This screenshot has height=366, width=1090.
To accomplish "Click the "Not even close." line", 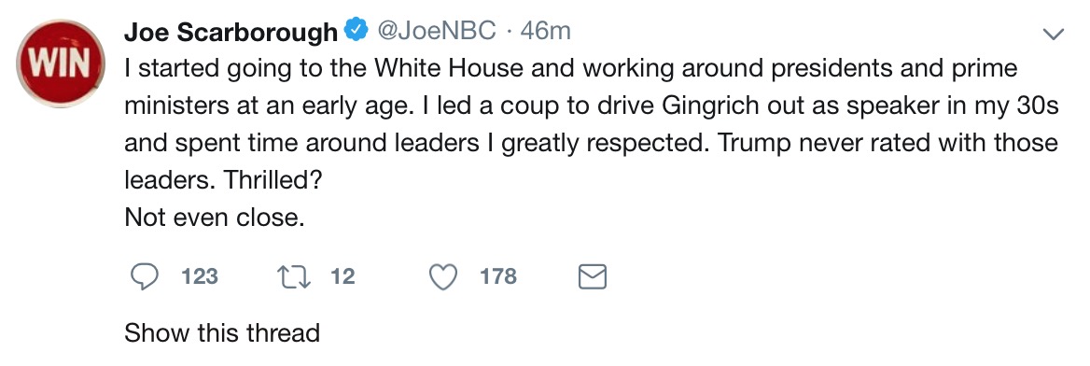I will tap(215, 218).
